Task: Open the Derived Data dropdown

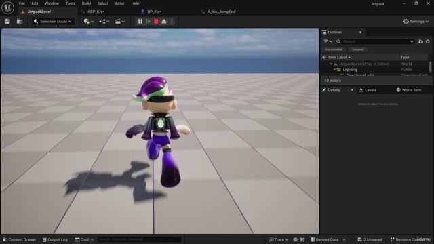Action: (328, 239)
